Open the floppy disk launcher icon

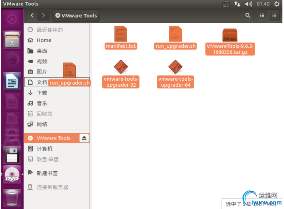tap(12, 155)
